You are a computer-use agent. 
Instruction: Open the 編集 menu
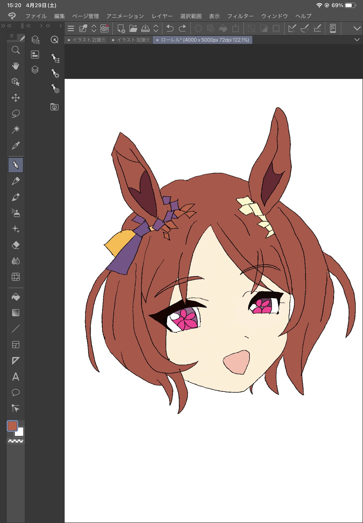(x=59, y=16)
